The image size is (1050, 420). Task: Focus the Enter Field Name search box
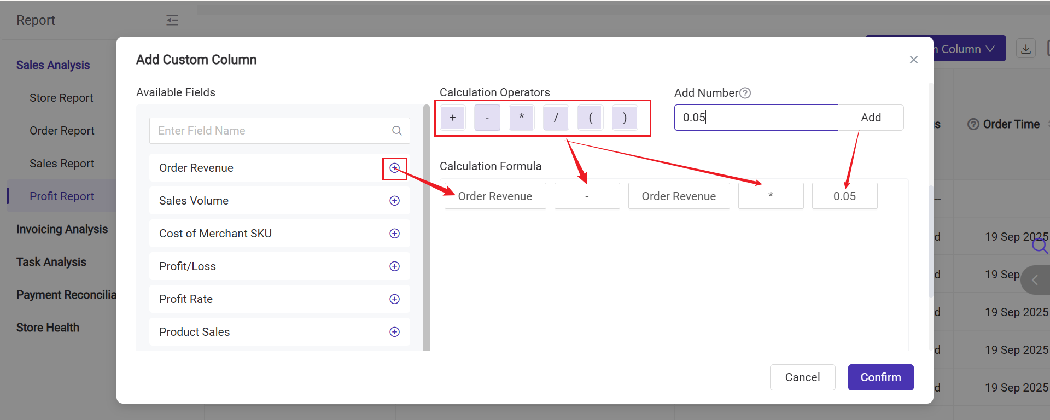(271, 131)
